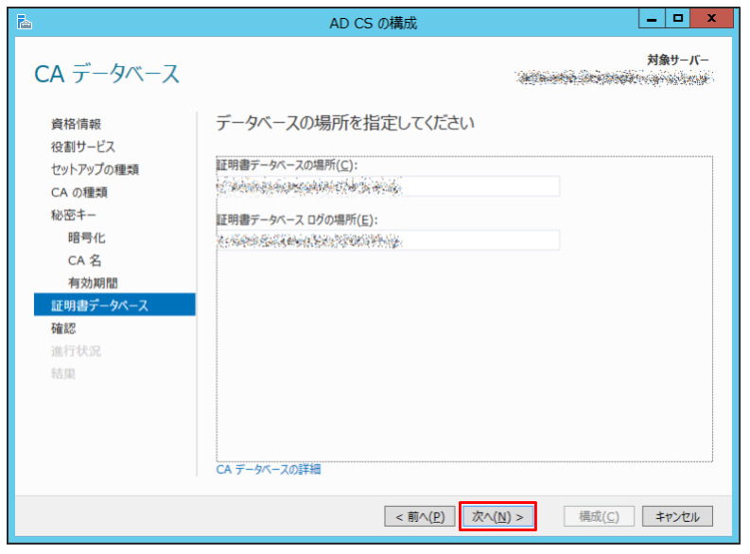Open セットアップの種類 step in sidebar
The image size is (750, 554).
95,169
